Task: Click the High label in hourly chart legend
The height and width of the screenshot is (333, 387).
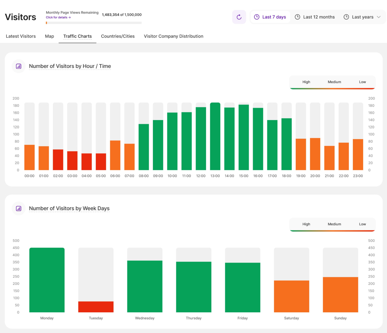Action: point(306,82)
